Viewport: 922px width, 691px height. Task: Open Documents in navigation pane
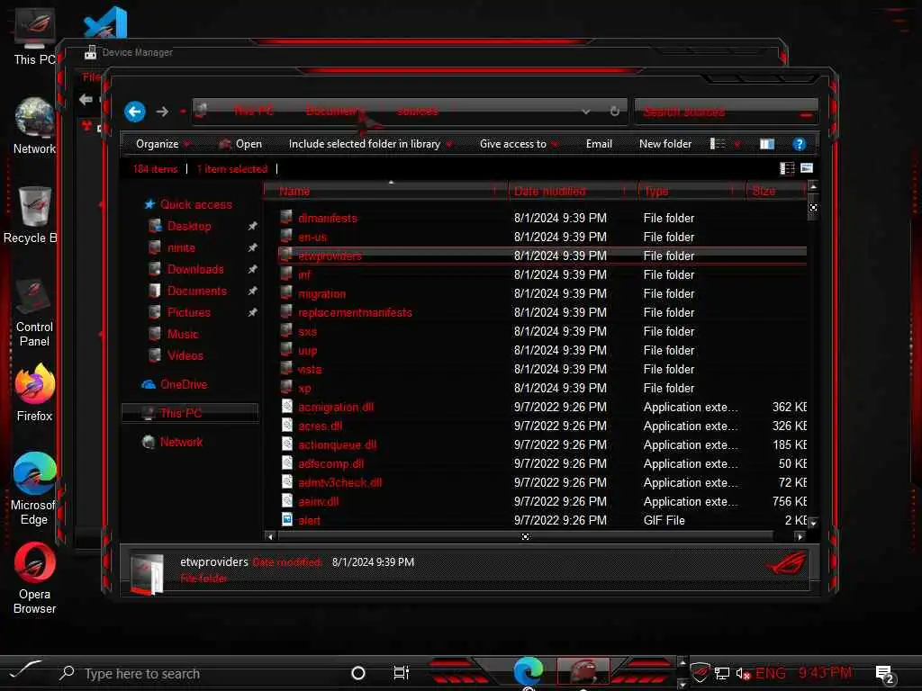click(197, 291)
